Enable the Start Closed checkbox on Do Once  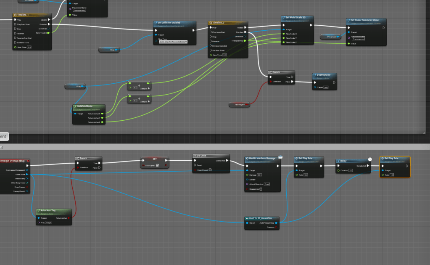210,170
